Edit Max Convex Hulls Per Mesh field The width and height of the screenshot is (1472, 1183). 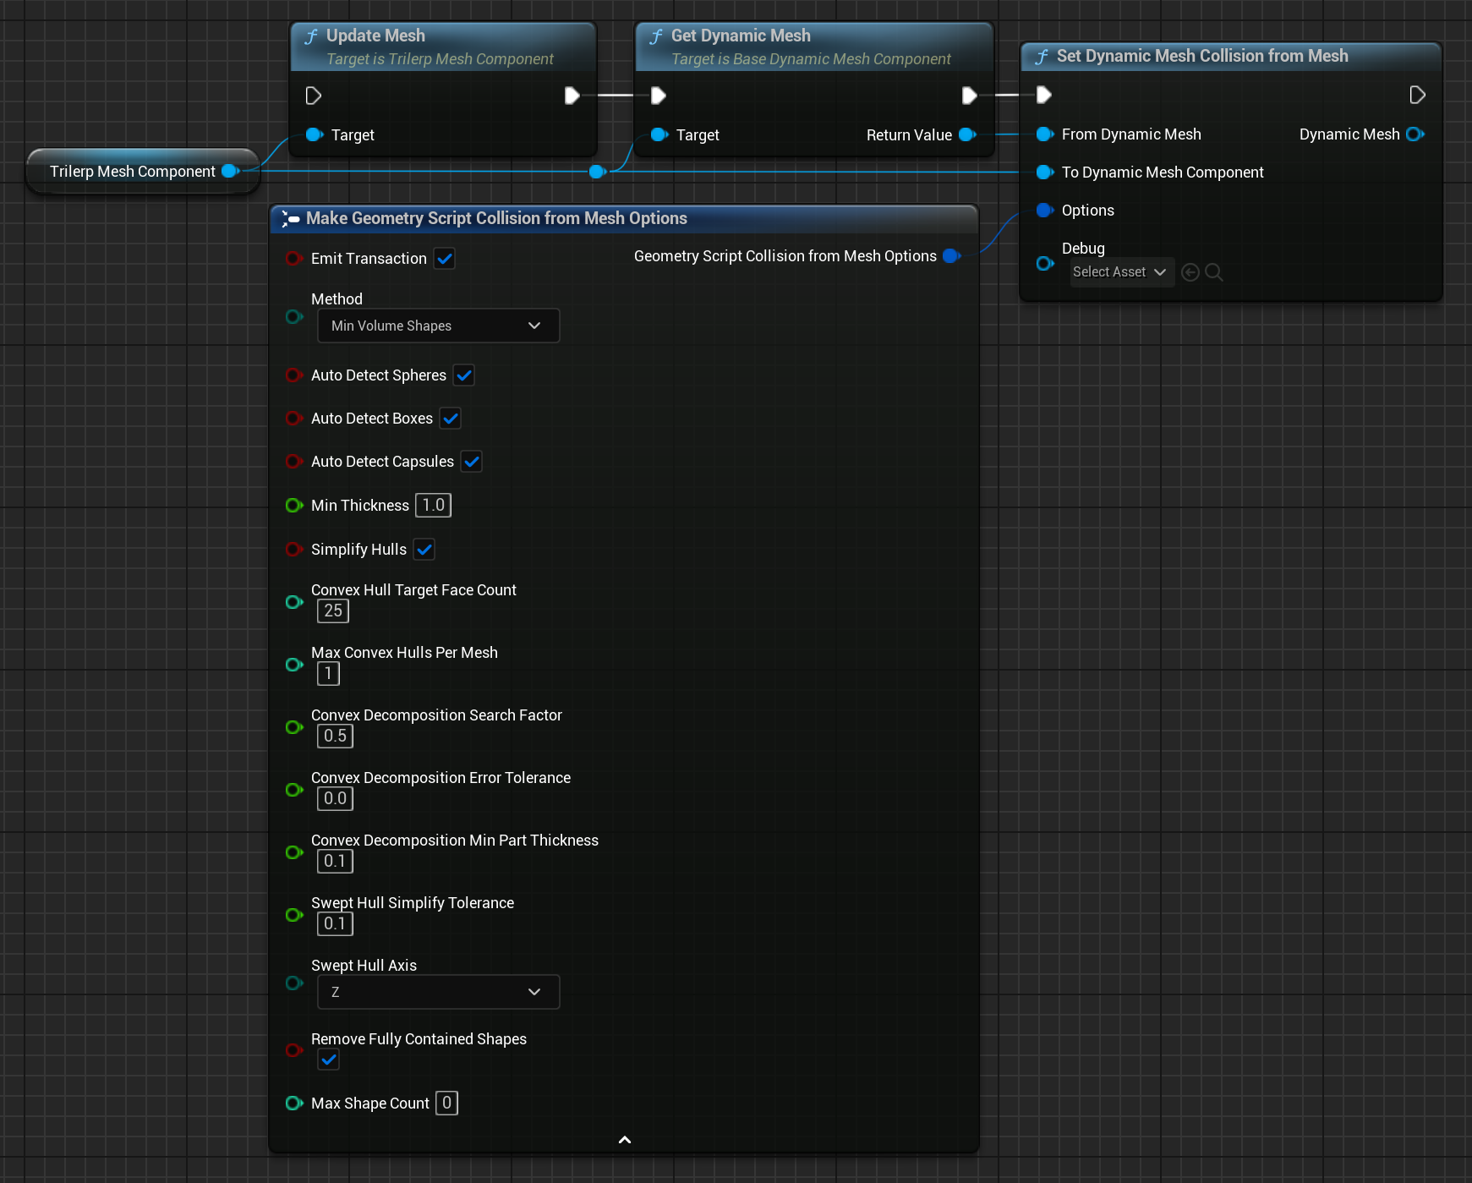coord(328,673)
